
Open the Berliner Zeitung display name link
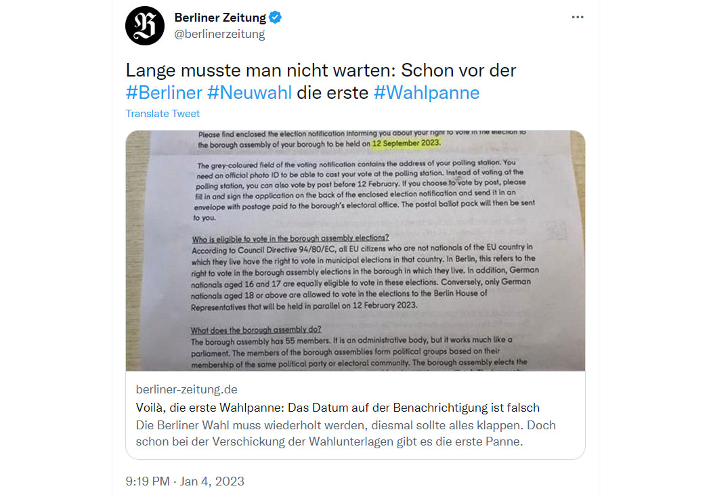[x=220, y=17]
